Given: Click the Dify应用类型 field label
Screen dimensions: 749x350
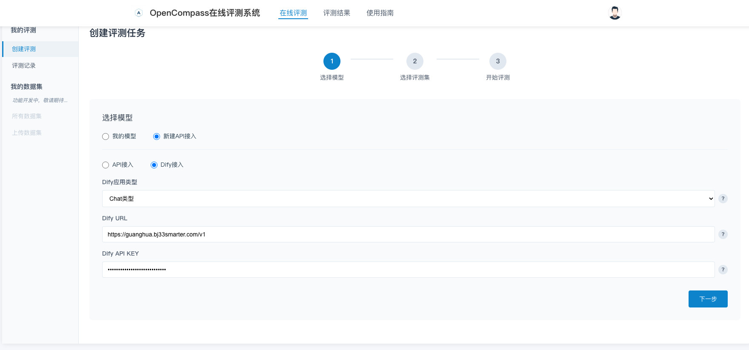Looking at the screenshot, I should pyautogui.click(x=120, y=182).
